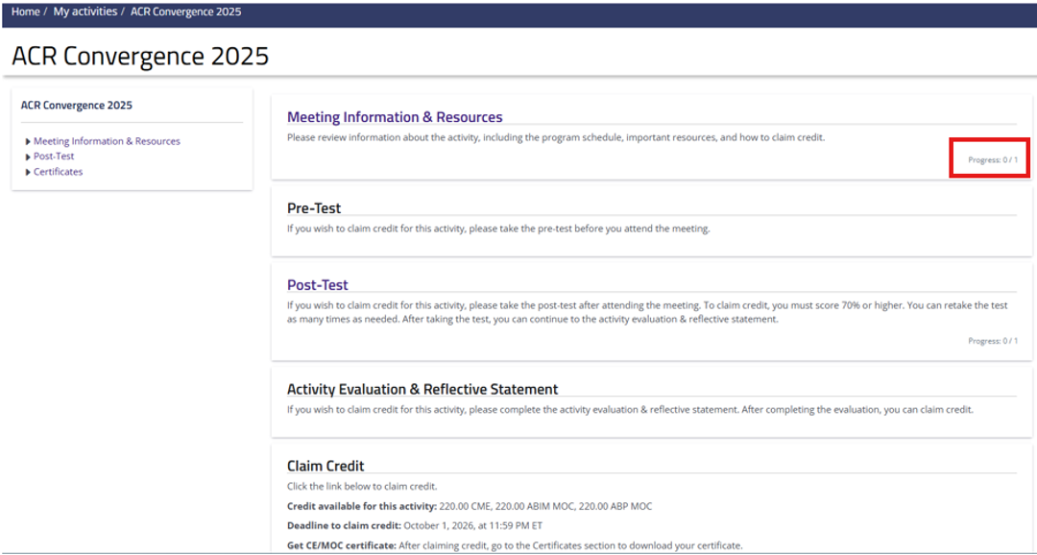Open Post-Test link in sidebar
This screenshot has height=555, width=1037.
coord(54,157)
